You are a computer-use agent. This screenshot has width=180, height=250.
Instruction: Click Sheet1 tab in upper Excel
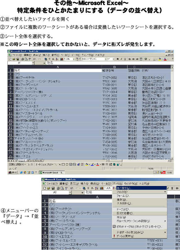[22, 161]
